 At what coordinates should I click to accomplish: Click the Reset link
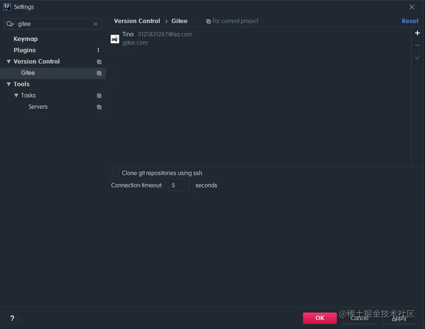click(x=410, y=21)
